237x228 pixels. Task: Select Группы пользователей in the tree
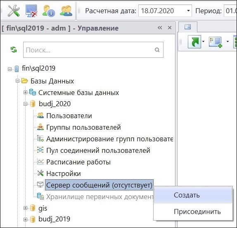coord(83,127)
